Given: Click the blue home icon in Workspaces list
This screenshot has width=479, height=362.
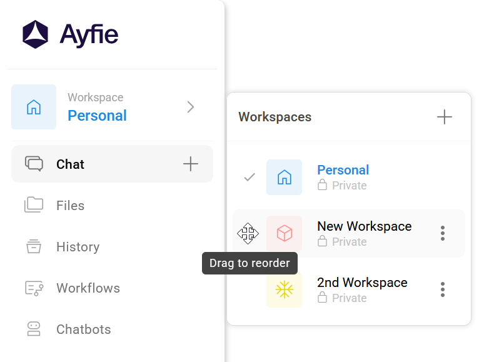Looking at the screenshot, I should click(x=285, y=177).
